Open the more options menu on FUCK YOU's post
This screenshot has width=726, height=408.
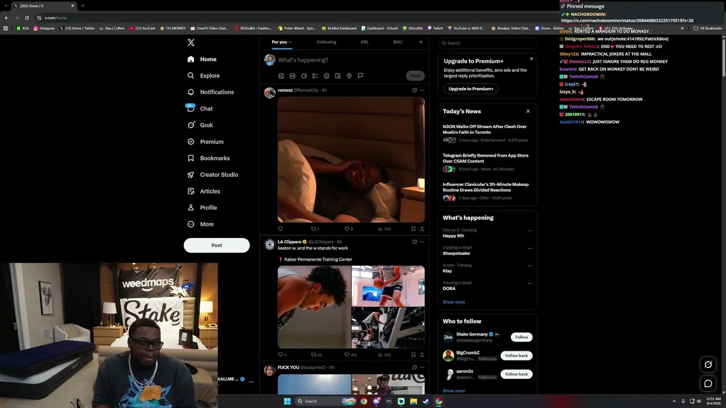(422, 367)
